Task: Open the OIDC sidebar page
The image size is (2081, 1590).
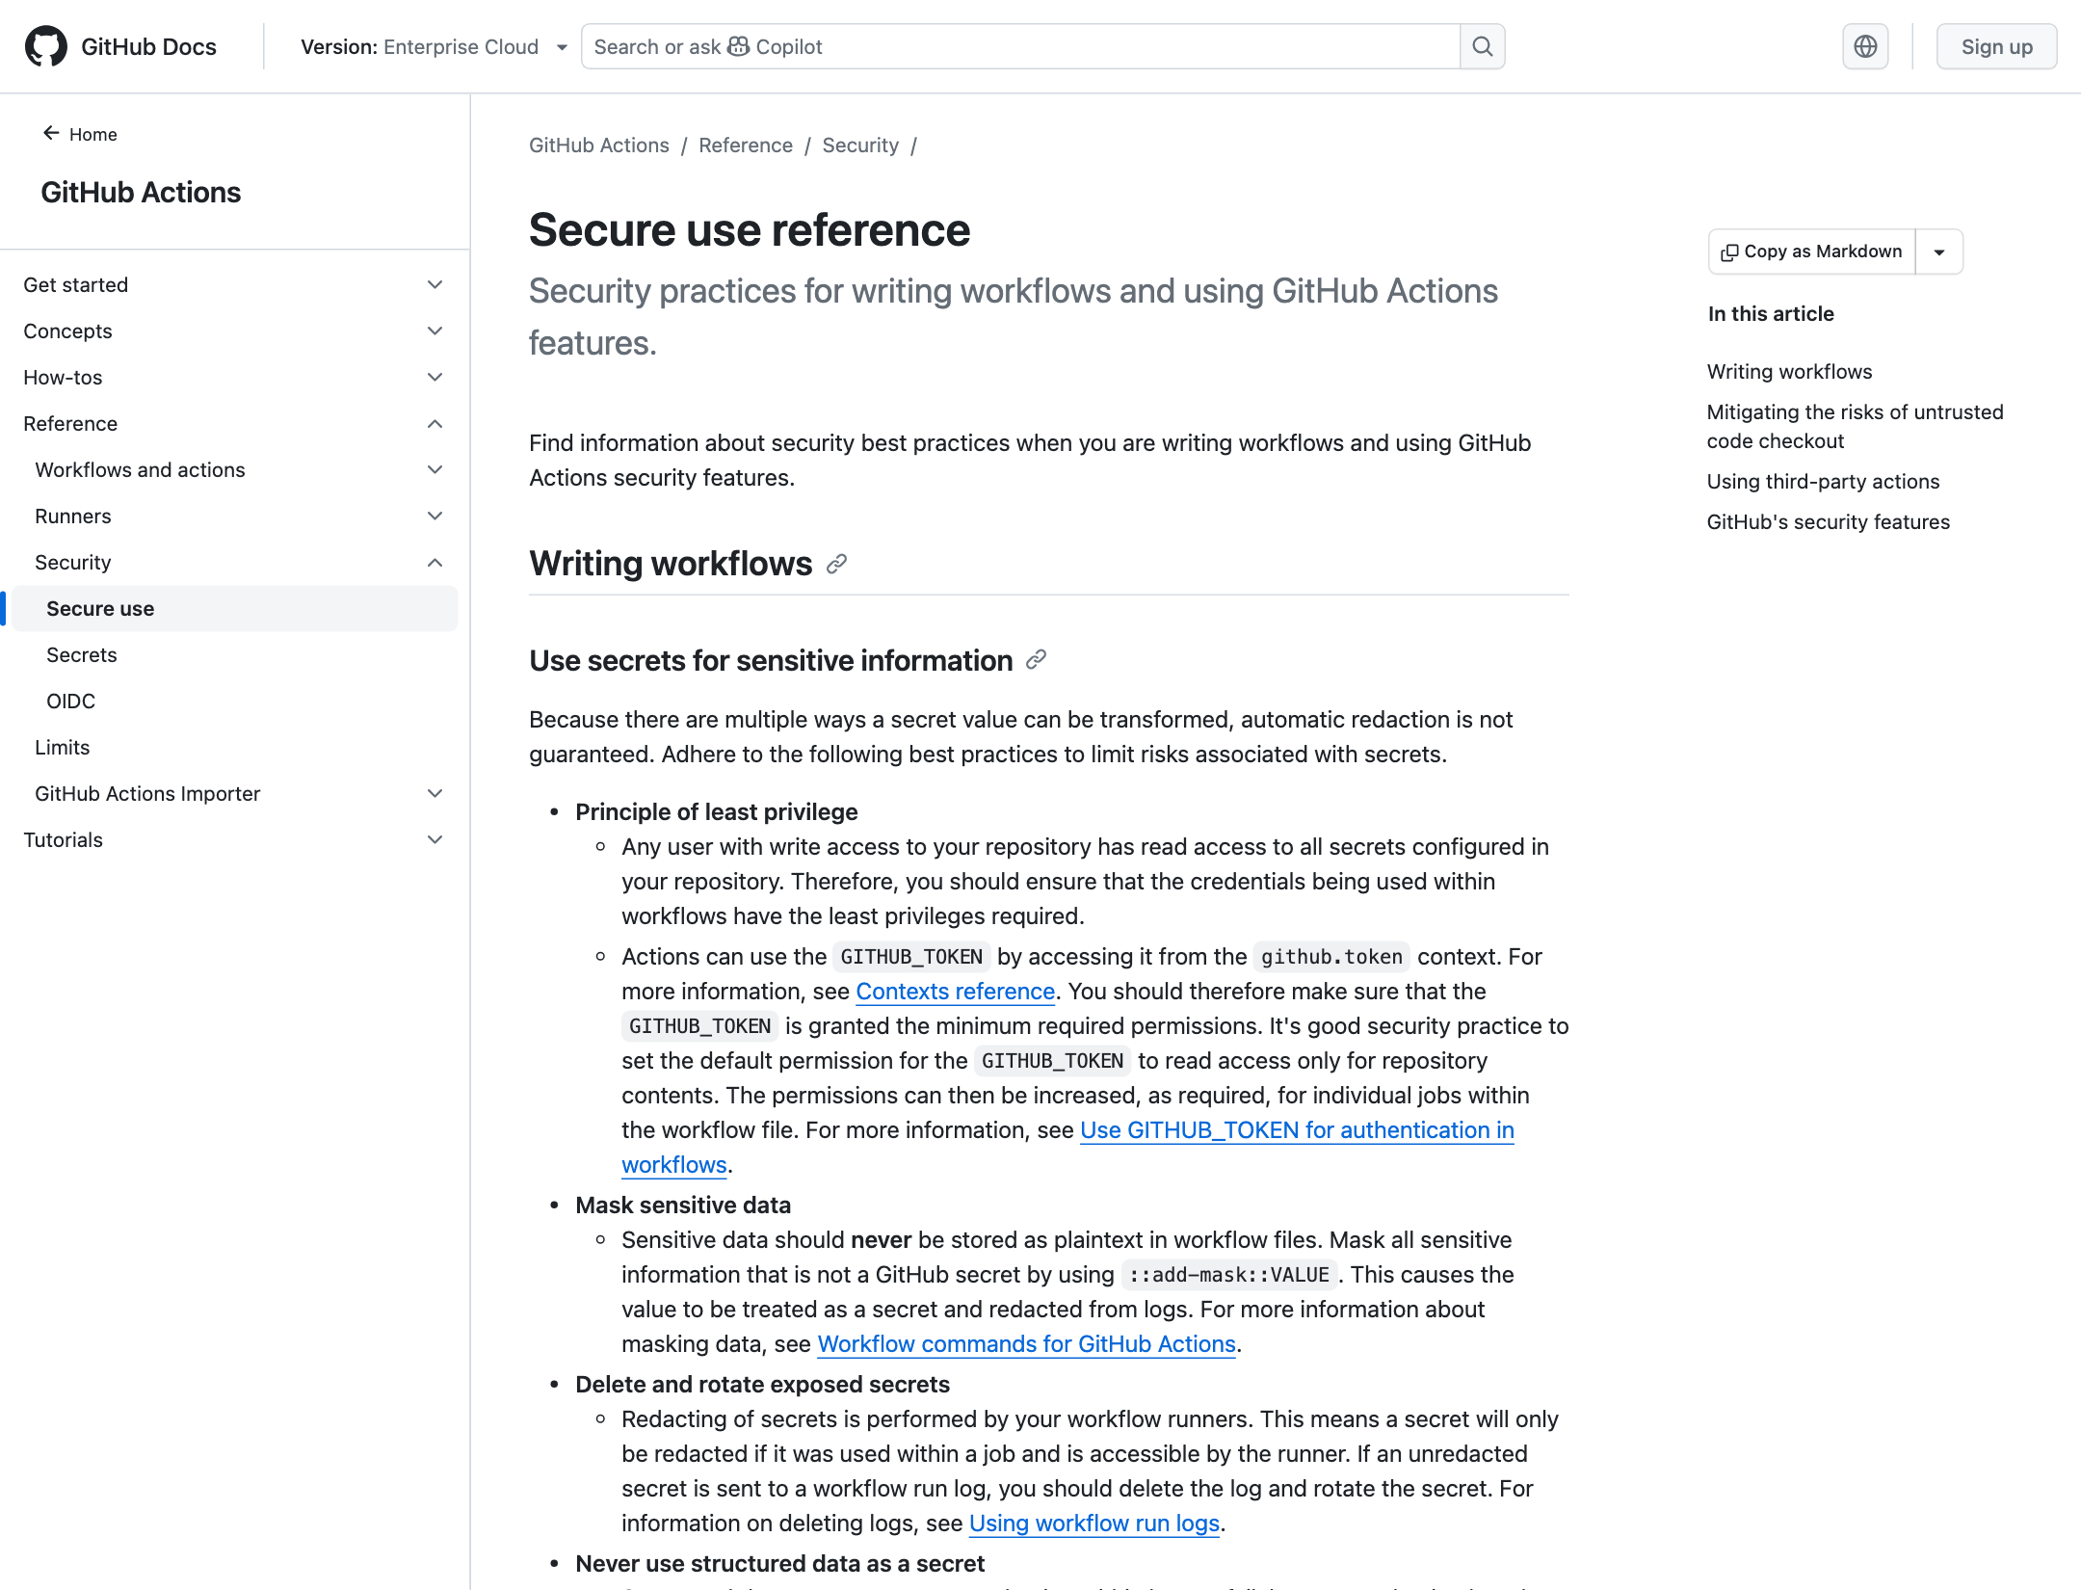Action: point(234,701)
